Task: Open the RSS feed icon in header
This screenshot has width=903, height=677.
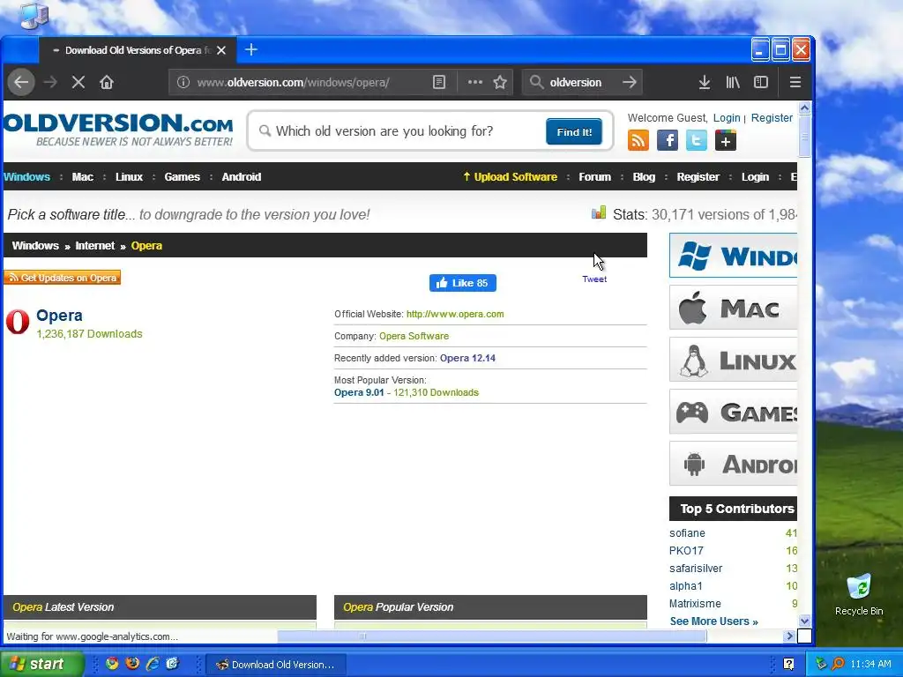Action: 638,140
